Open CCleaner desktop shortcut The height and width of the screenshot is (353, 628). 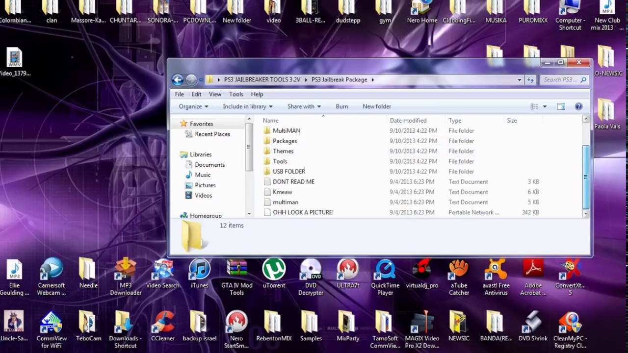(163, 327)
